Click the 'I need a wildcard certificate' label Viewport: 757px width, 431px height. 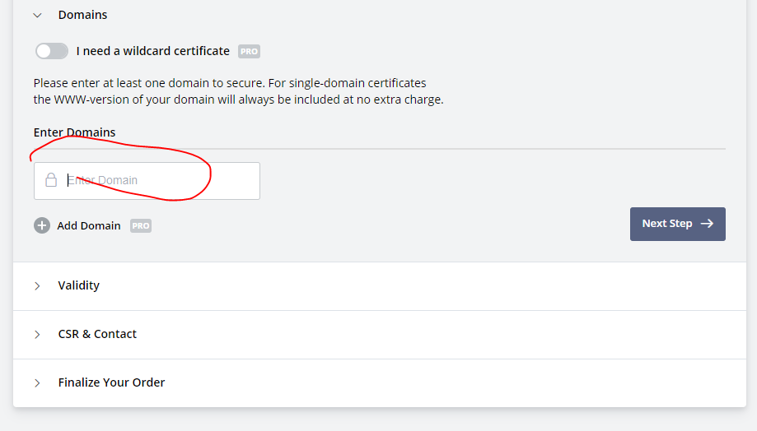pos(153,51)
